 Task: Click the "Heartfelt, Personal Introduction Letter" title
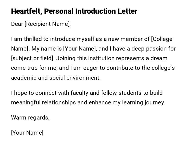click(74, 11)
